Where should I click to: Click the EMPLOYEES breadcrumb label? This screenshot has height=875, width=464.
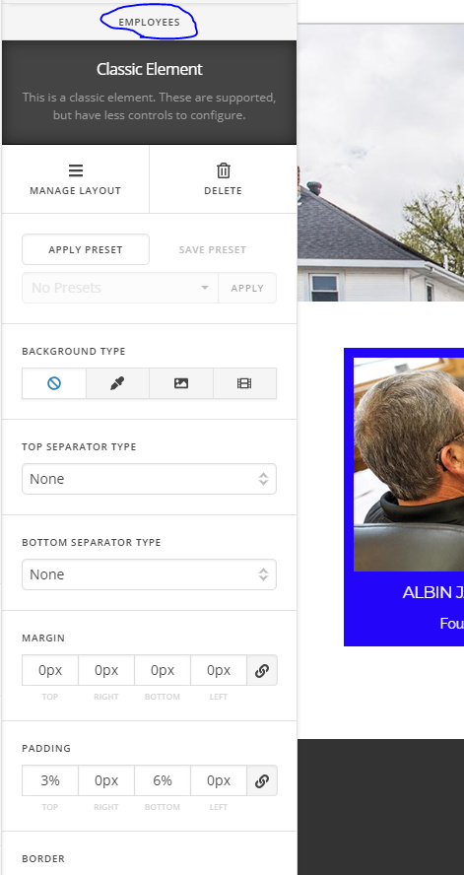tap(149, 23)
